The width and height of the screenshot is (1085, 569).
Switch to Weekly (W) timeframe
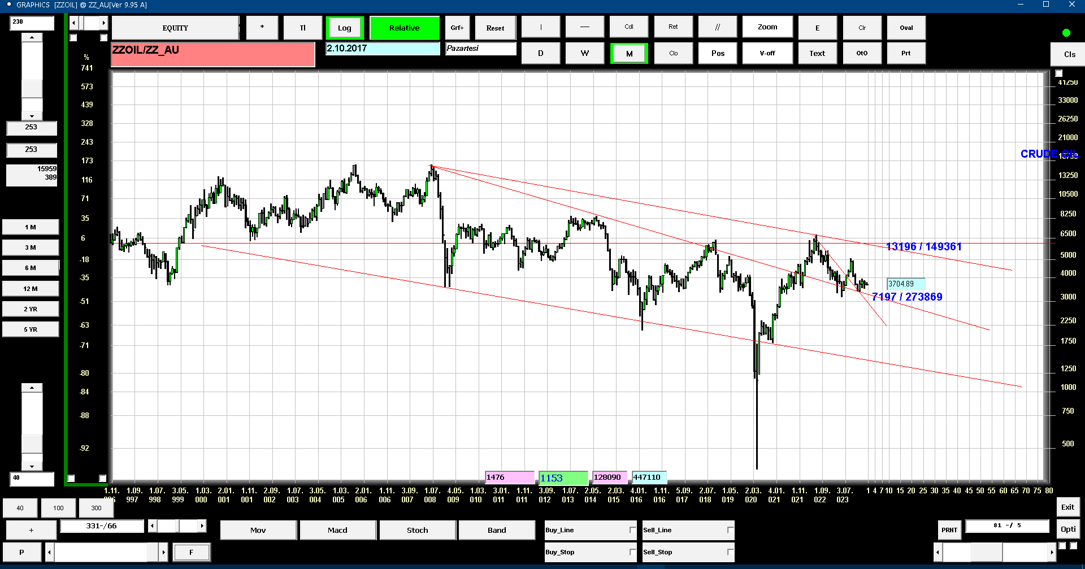point(585,54)
